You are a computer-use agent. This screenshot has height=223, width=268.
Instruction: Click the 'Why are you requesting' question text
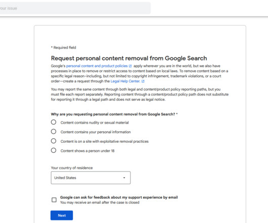114,114
